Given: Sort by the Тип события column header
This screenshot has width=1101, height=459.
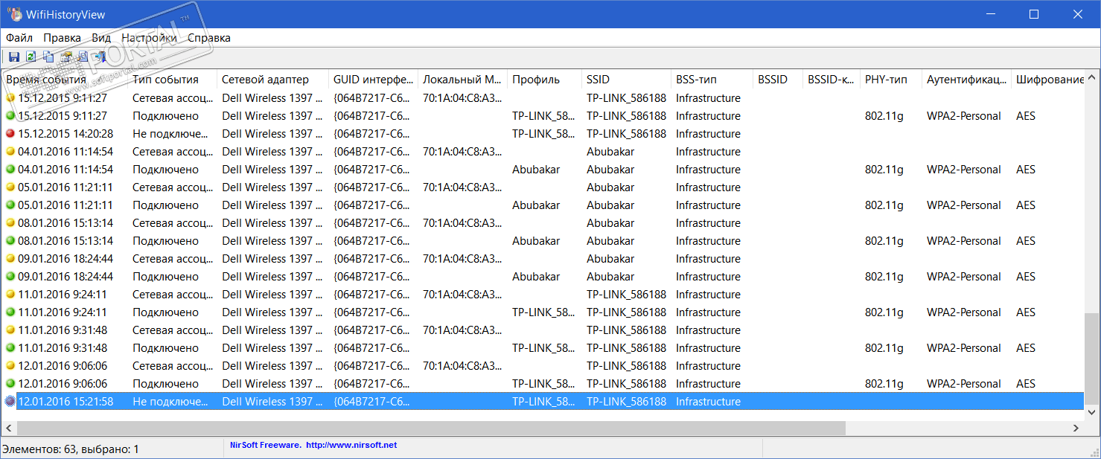Looking at the screenshot, I should coord(172,80).
